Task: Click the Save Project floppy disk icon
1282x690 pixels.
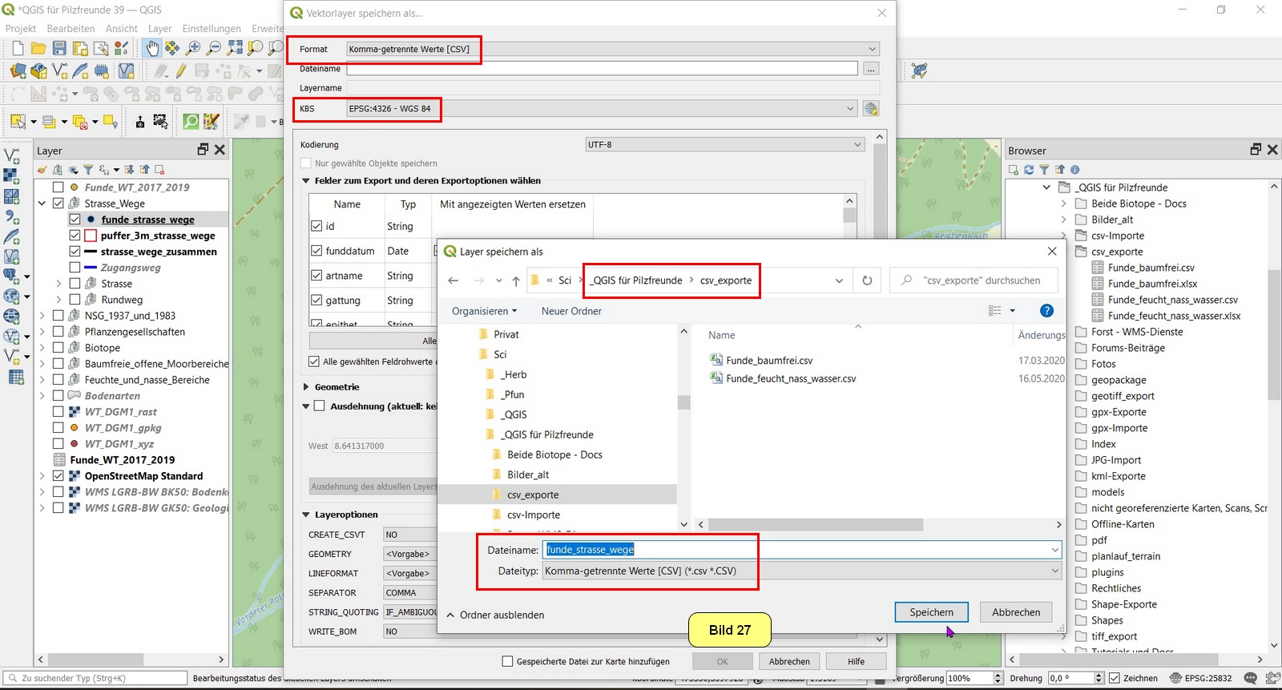Action: pos(59,49)
